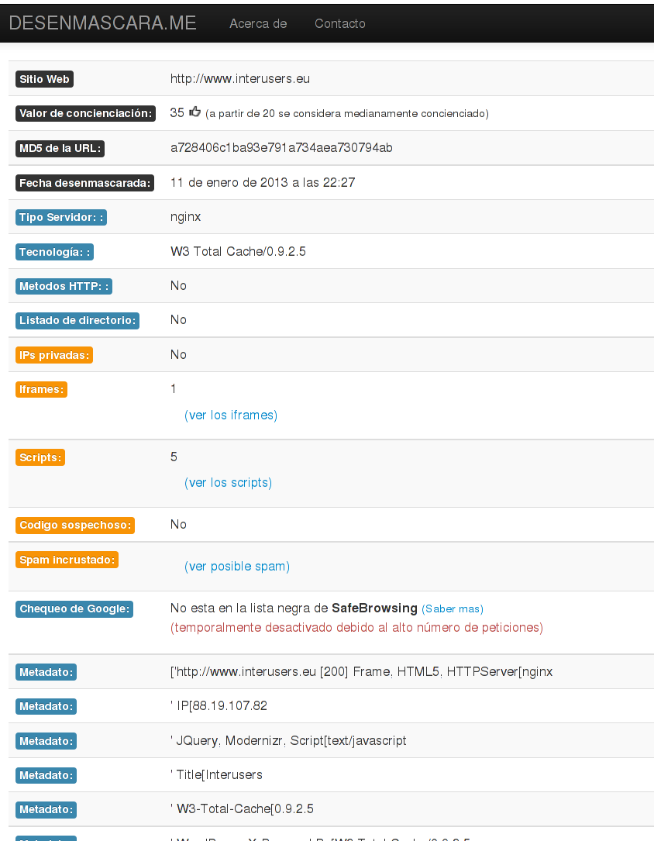Viewport: 654px width, 848px height.
Task: Click the Scripts orange badge
Action: click(x=40, y=457)
